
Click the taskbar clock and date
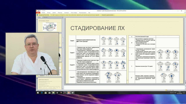pyautogui.click(x=180, y=93)
